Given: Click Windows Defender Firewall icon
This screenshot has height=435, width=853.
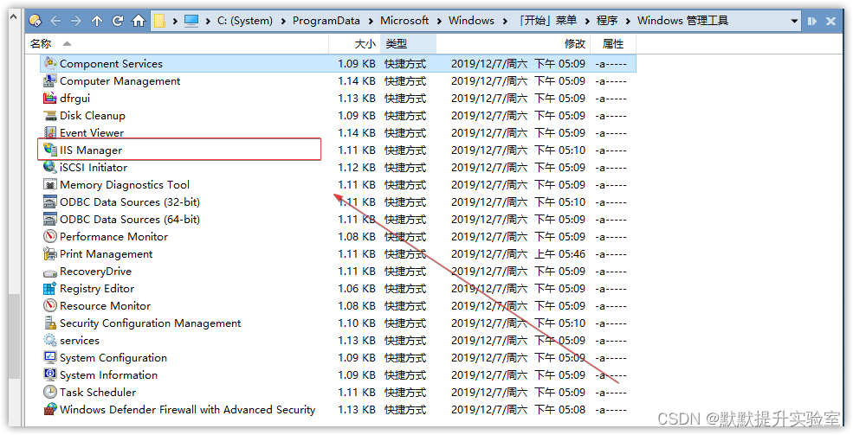Looking at the screenshot, I should pos(50,409).
